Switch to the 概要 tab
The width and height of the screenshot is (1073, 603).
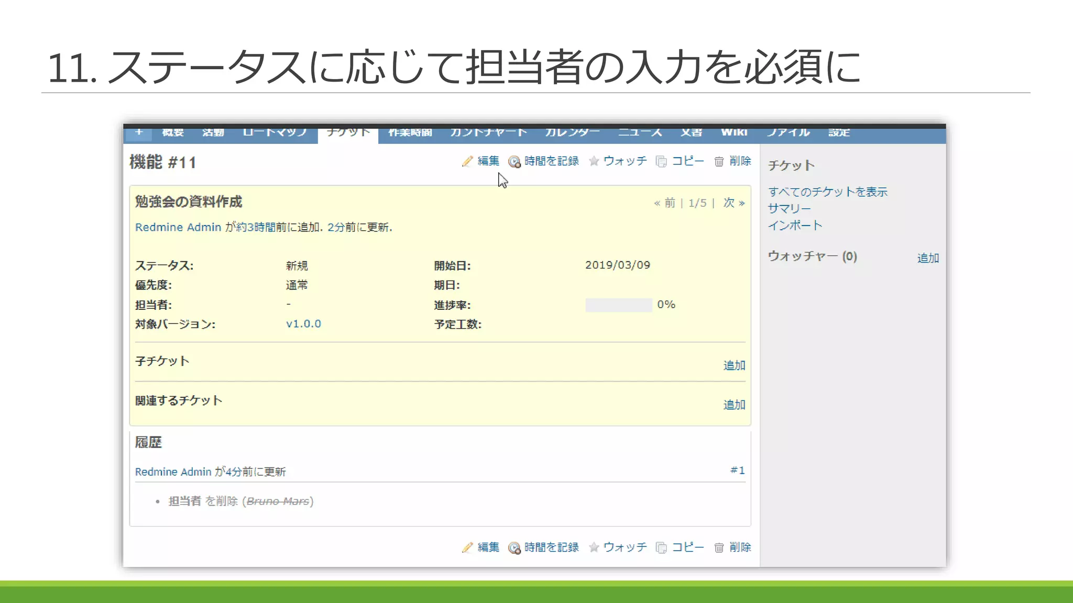pyautogui.click(x=173, y=133)
